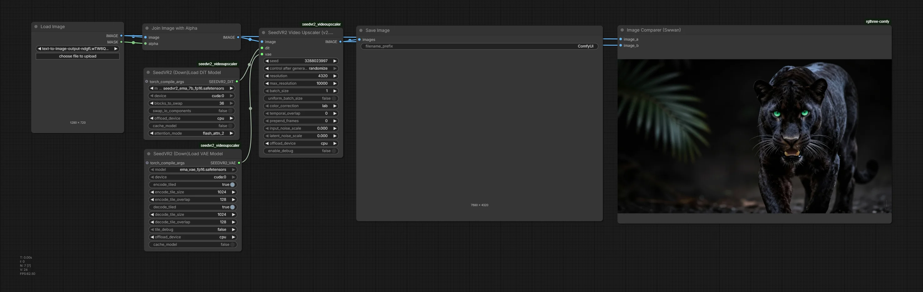Decrease resolution value with left arrow

pos(267,76)
